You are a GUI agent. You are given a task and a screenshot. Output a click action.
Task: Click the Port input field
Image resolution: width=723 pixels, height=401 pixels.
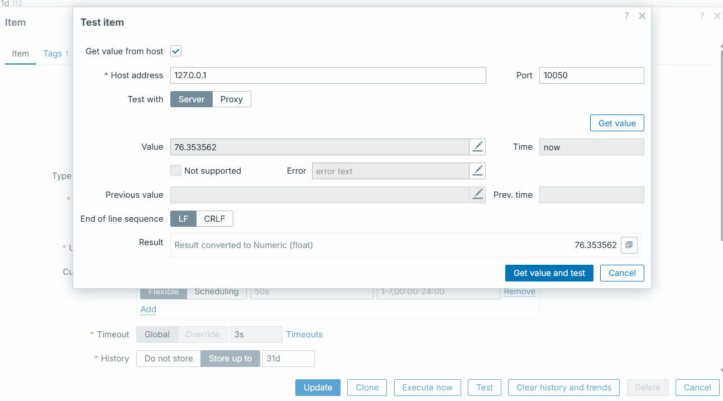pyautogui.click(x=591, y=75)
